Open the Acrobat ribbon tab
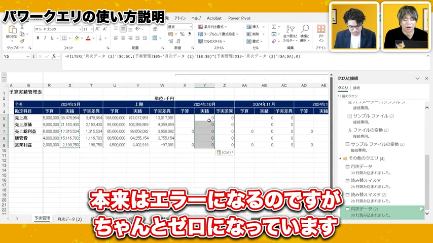Screen dimensions: 433x243 coord(214,18)
